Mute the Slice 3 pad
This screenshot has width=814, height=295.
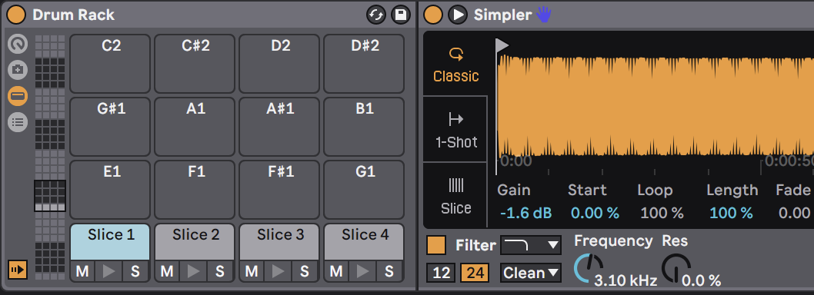(252, 271)
